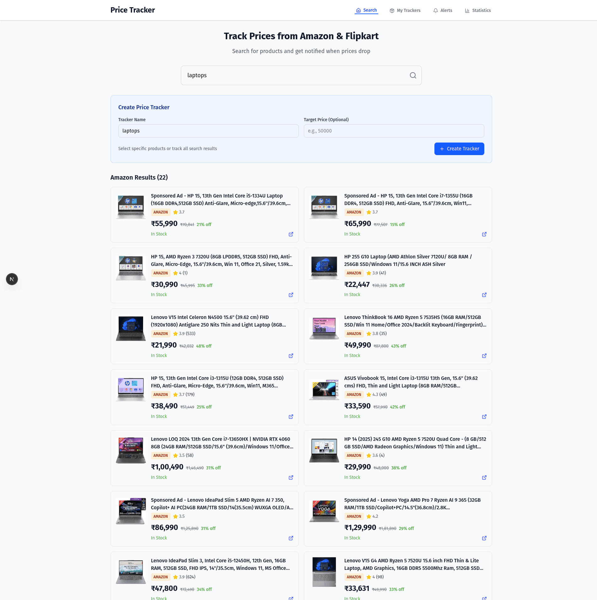Open external link for Lenovo V15 Celeron laptop
Screen dimensions: 597x600
[291, 356]
